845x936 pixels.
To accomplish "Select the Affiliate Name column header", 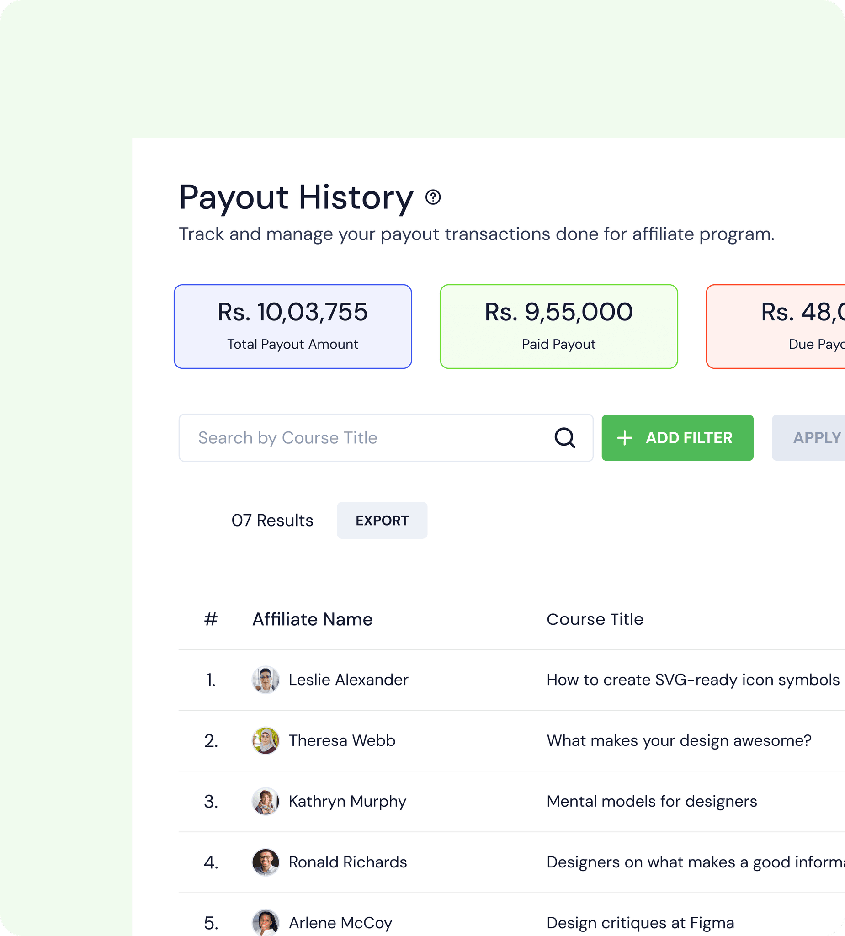I will pyautogui.click(x=313, y=619).
